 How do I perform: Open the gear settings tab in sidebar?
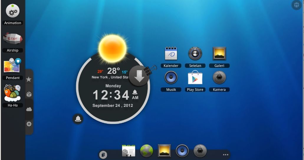pyautogui.click(x=29, y=124)
